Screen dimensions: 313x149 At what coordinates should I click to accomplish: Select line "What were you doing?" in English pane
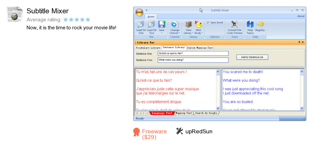tap(241, 80)
